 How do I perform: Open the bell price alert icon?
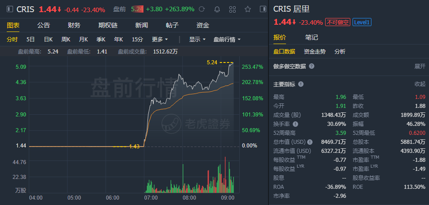[x=217, y=9]
